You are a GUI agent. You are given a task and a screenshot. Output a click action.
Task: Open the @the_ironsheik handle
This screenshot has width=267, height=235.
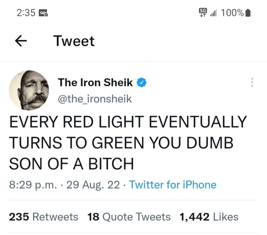click(94, 99)
